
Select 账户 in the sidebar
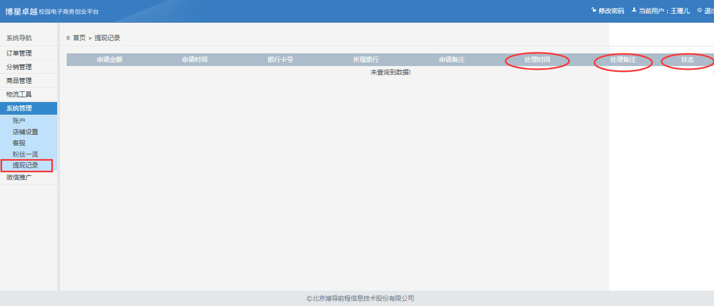pyautogui.click(x=19, y=121)
